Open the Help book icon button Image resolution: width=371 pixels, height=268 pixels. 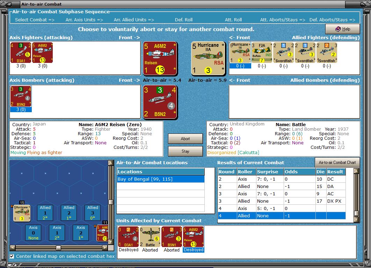[x=343, y=29]
